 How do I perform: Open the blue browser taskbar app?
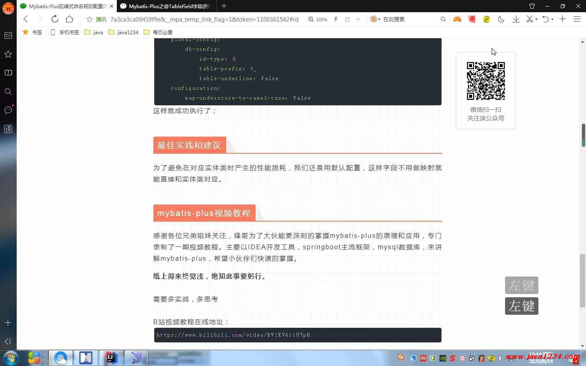[x=61, y=358]
